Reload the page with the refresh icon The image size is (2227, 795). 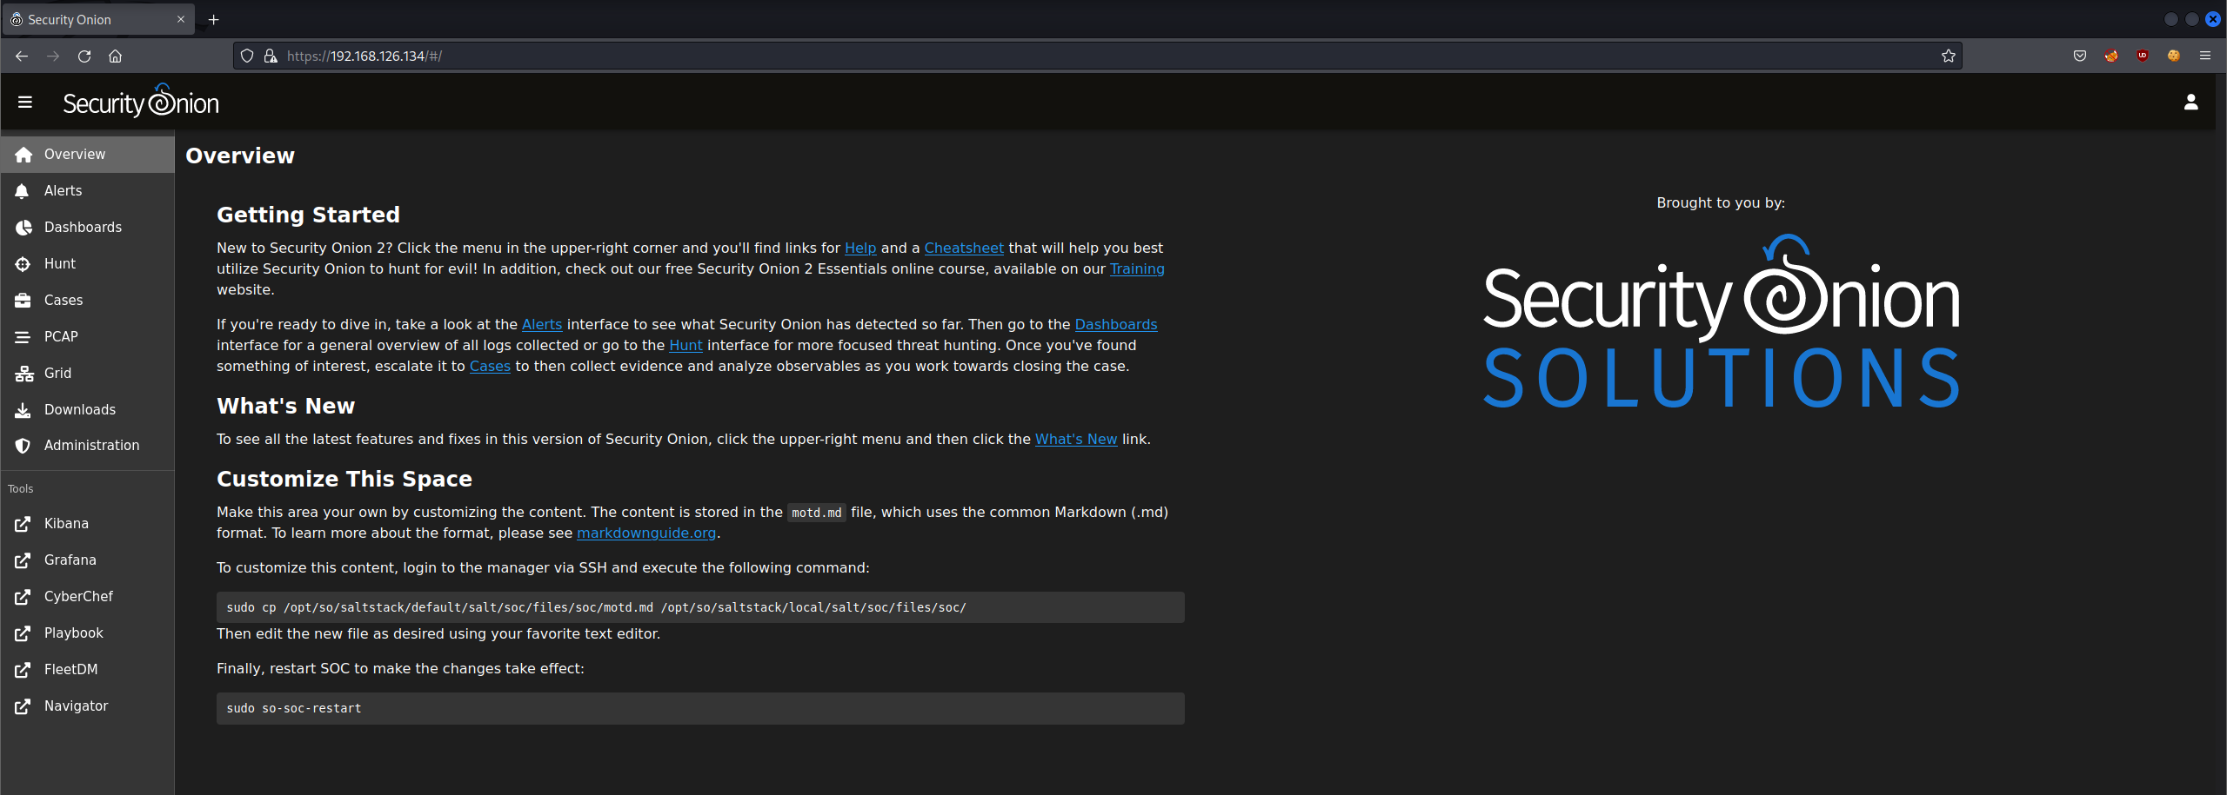(84, 56)
